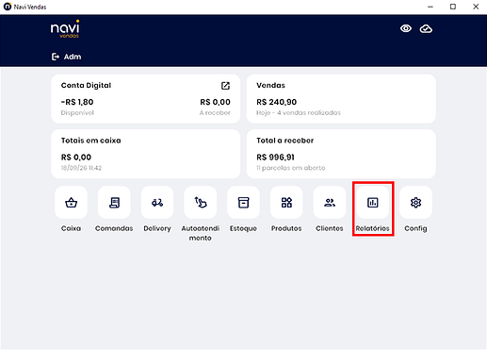Click the R$ 0,00 Totais em caixa value

tap(76, 157)
